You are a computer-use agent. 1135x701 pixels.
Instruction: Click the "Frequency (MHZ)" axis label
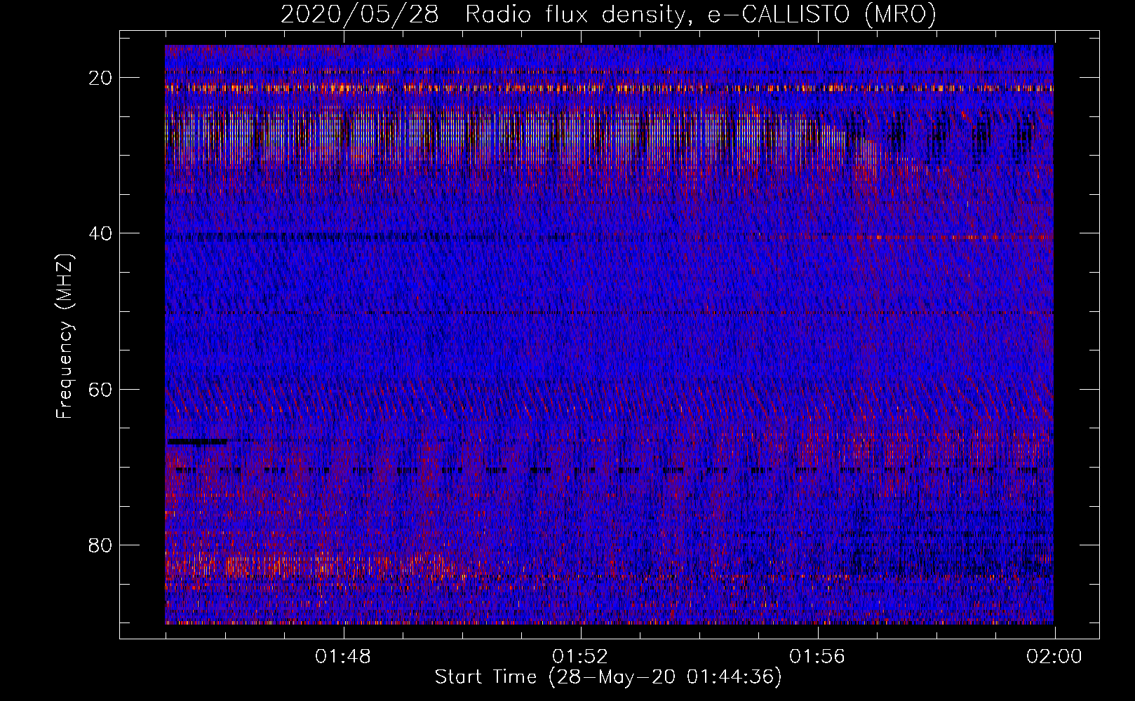tap(65, 336)
